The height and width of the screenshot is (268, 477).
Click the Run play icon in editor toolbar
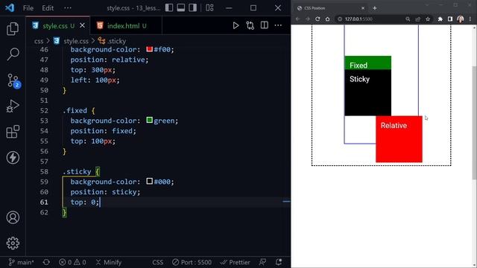(236, 25)
